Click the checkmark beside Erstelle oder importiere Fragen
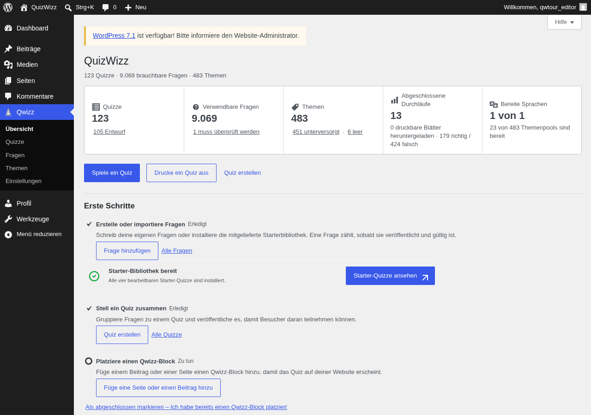 pos(89,224)
